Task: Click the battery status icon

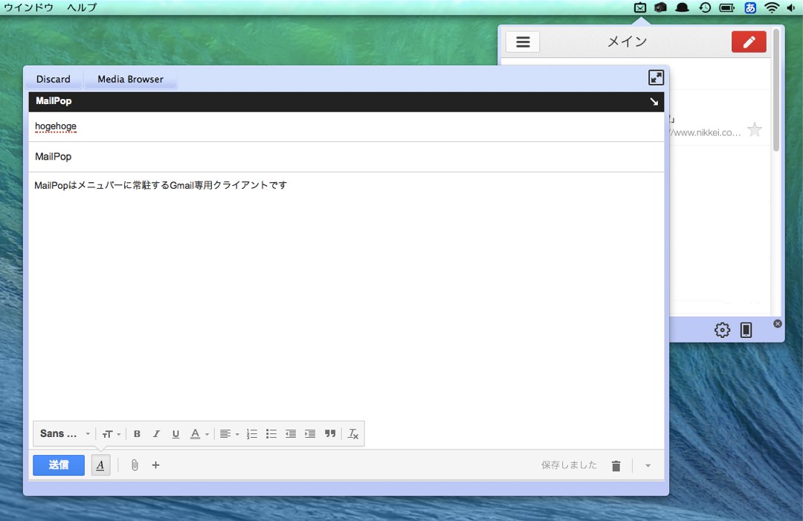Action: pyautogui.click(x=726, y=7)
